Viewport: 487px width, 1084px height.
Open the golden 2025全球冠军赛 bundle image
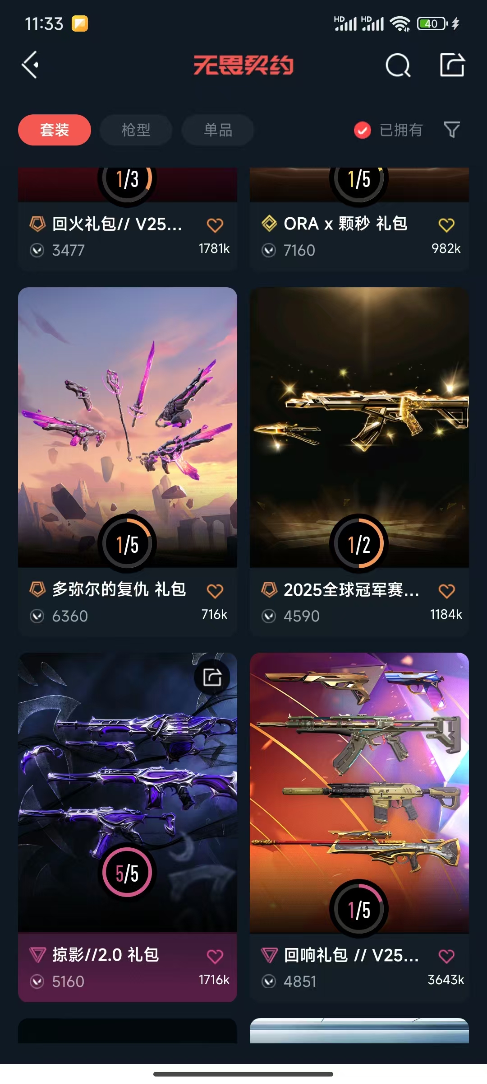tap(359, 427)
